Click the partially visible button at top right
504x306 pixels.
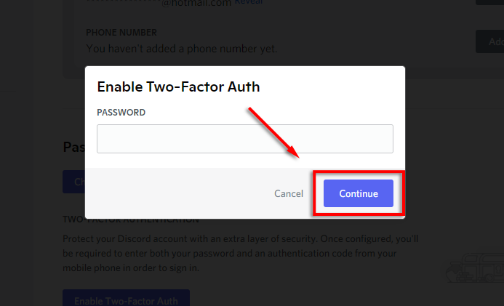(489, 2)
